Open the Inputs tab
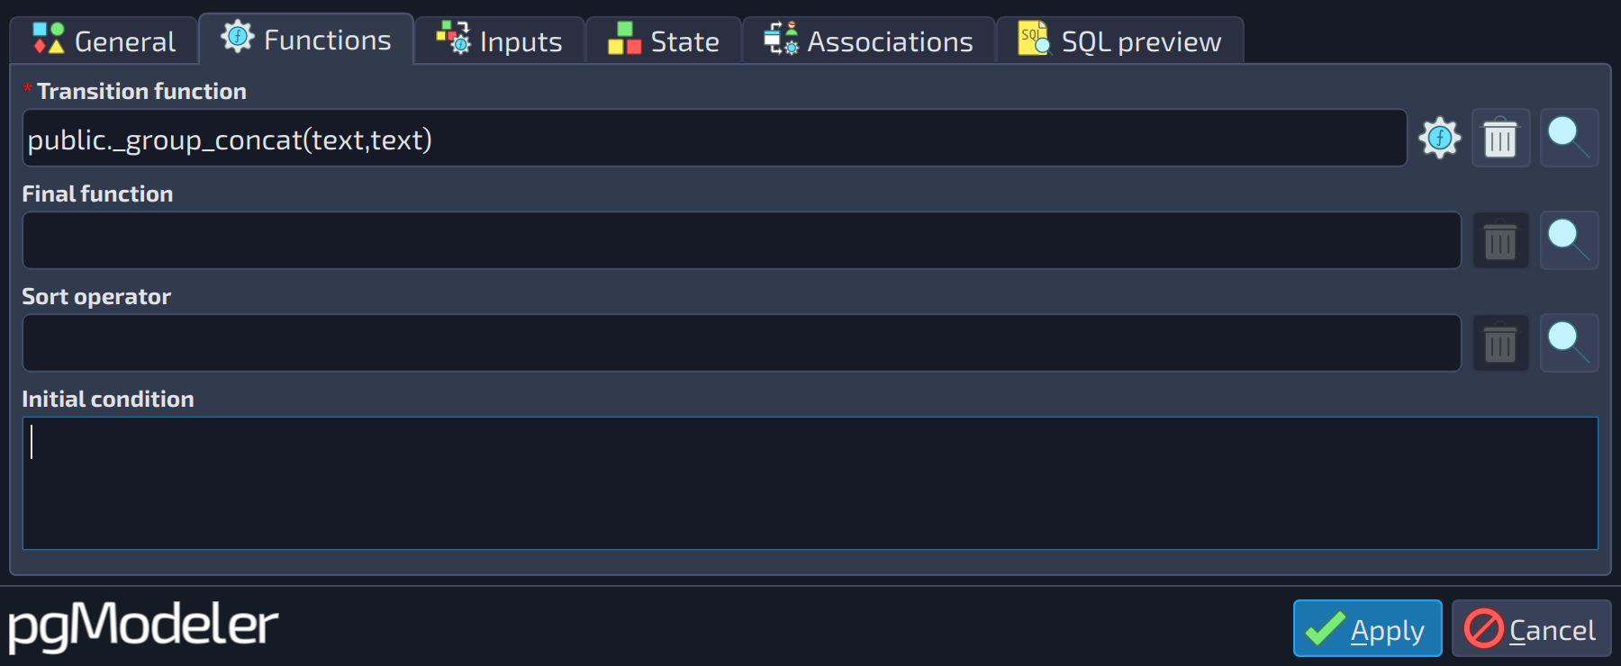Viewport: 1621px width, 666px height. point(500,41)
